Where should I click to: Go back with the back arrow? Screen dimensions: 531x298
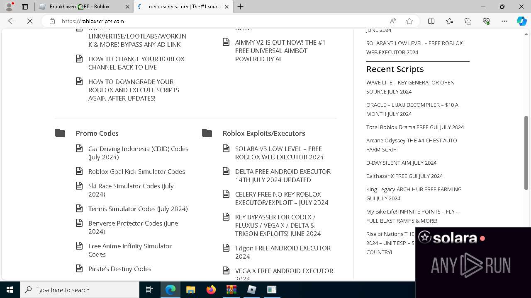[12, 21]
